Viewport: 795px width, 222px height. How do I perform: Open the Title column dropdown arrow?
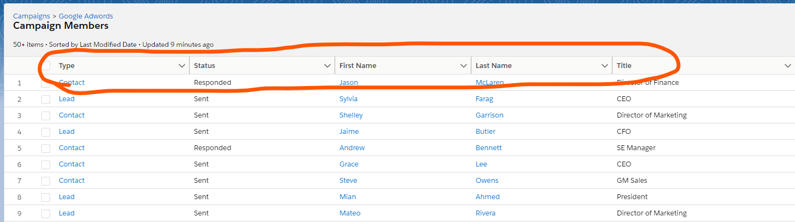pos(788,66)
